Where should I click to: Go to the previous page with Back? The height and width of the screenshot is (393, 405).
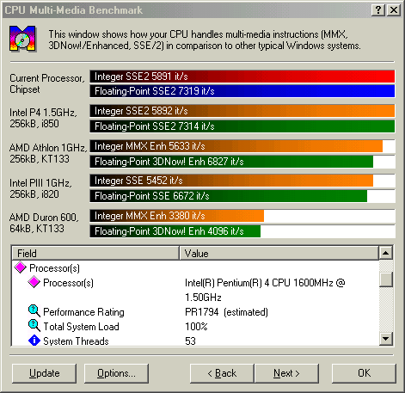[222, 373]
